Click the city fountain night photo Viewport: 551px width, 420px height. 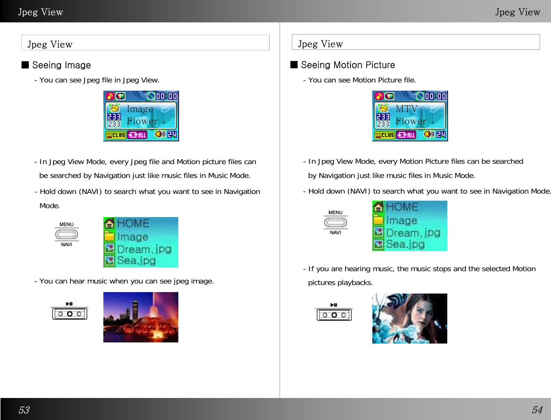141,317
